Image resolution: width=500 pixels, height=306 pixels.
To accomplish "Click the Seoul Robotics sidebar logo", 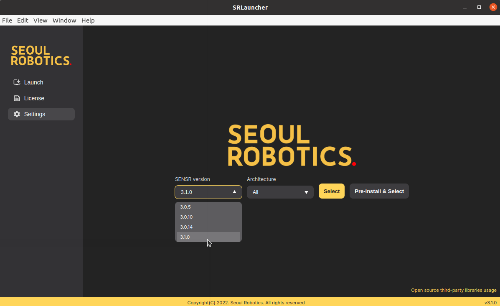I will (41, 56).
